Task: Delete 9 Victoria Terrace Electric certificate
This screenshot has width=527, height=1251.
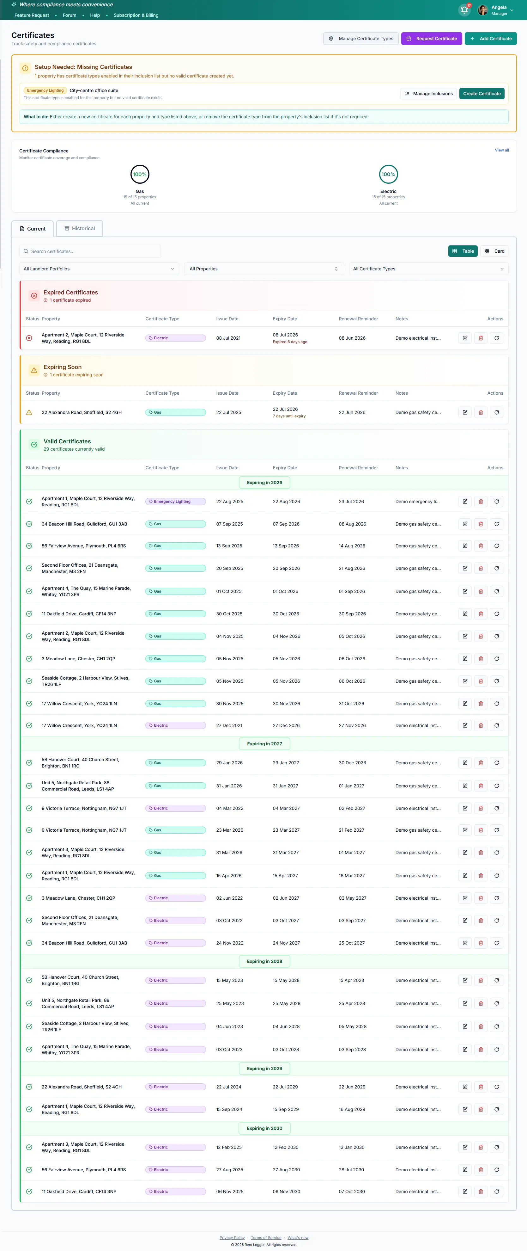Action: click(481, 809)
